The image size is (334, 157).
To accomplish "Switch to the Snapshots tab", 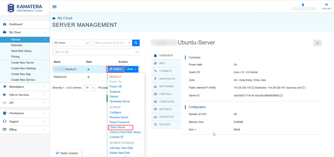I will click(167, 79).
